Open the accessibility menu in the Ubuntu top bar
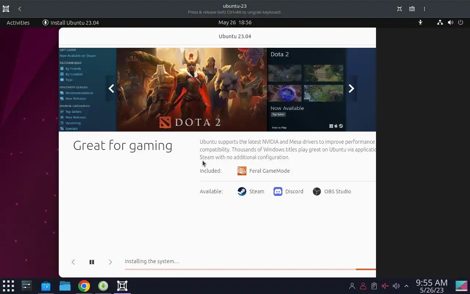Screen dimensions: 470x294 420,22
